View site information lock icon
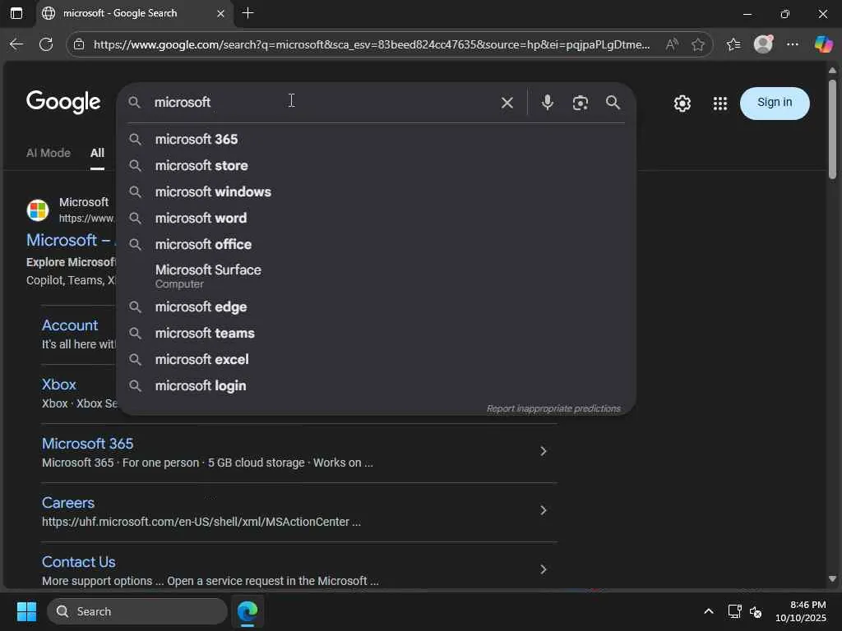This screenshot has height=631, width=842. [79, 44]
